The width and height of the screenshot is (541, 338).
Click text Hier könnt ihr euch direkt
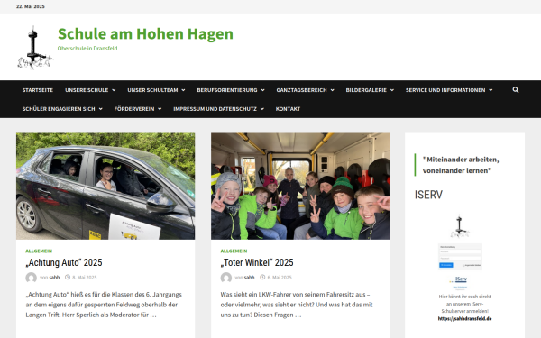464,297
